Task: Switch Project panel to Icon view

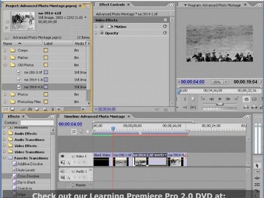Action: 13,109
